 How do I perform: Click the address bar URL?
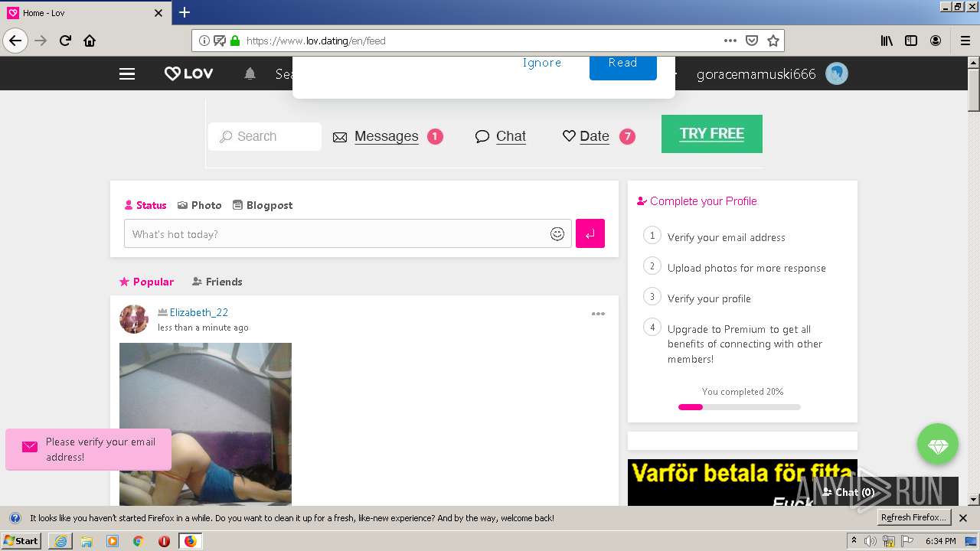315,41
